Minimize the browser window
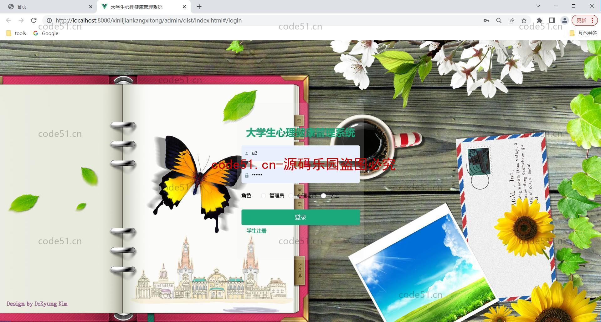This screenshot has height=322, width=601. [556, 6]
